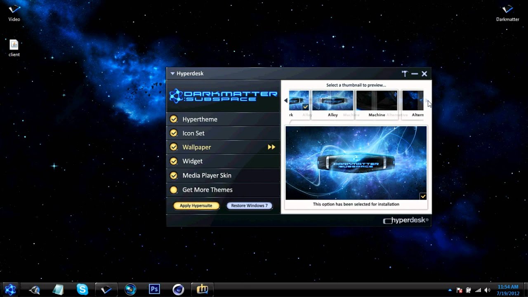The height and width of the screenshot is (297, 528).
Task: Click Apply Hypersuite button
Action: click(x=196, y=205)
